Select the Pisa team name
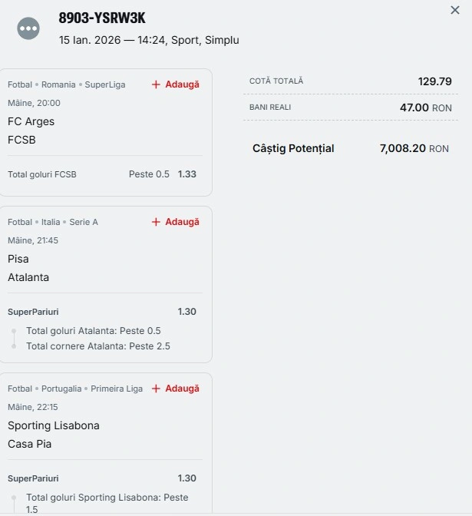Viewport: 472px width, 516px height. [x=18, y=259]
